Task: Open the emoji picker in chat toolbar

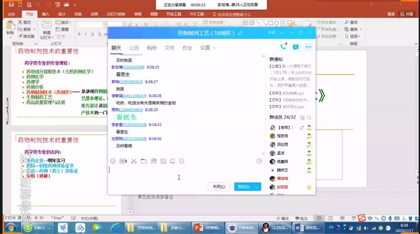Action: 113,161
